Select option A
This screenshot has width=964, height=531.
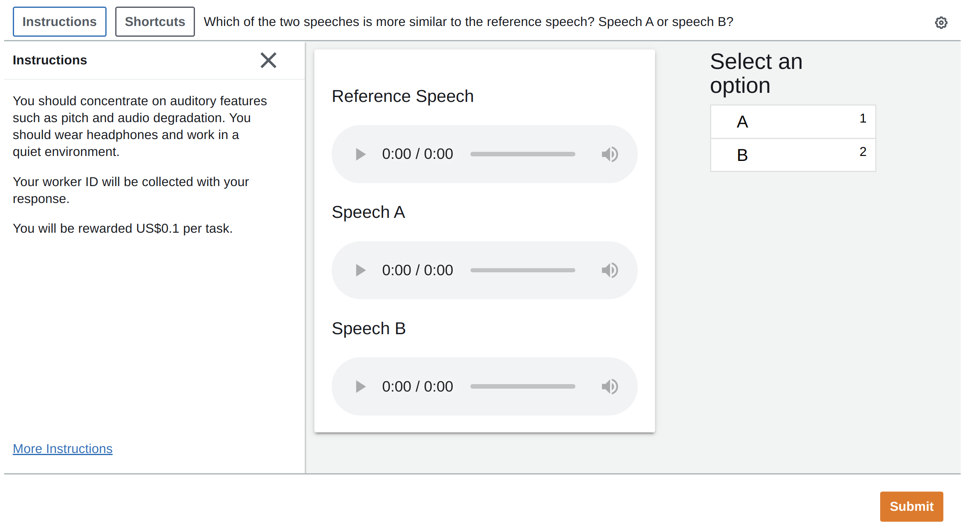coord(793,122)
